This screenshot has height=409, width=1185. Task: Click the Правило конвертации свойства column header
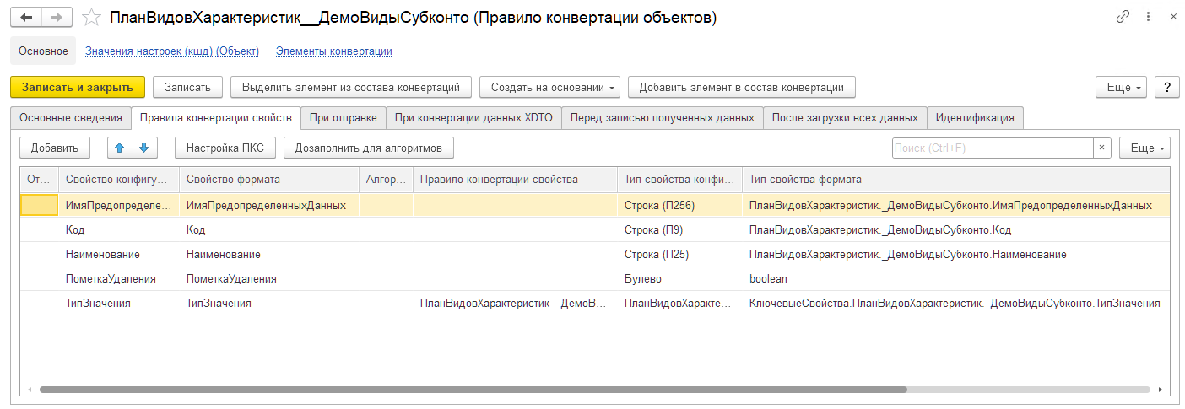click(x=515, y=180)
